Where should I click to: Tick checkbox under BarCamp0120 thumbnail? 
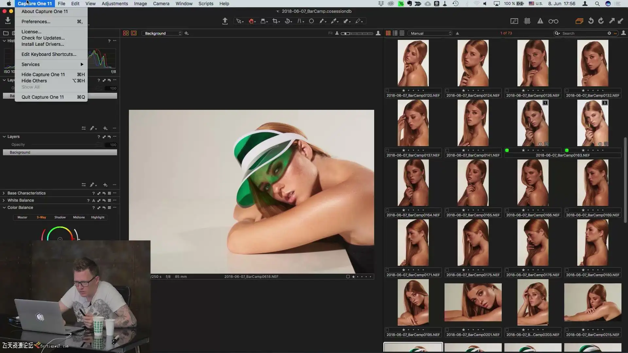click(387, 91)
